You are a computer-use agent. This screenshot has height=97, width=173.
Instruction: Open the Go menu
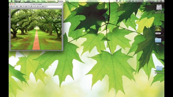pyautogui.click(x=38, y=1)
